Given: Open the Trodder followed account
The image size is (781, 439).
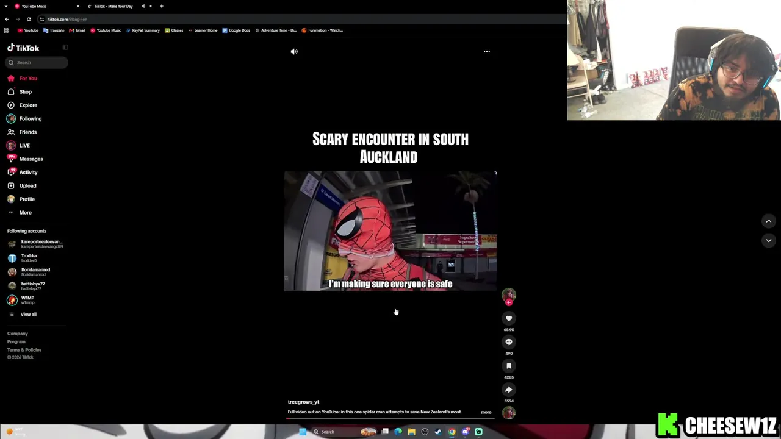Looking at the screenshot, I should click(x=23, y=258).
